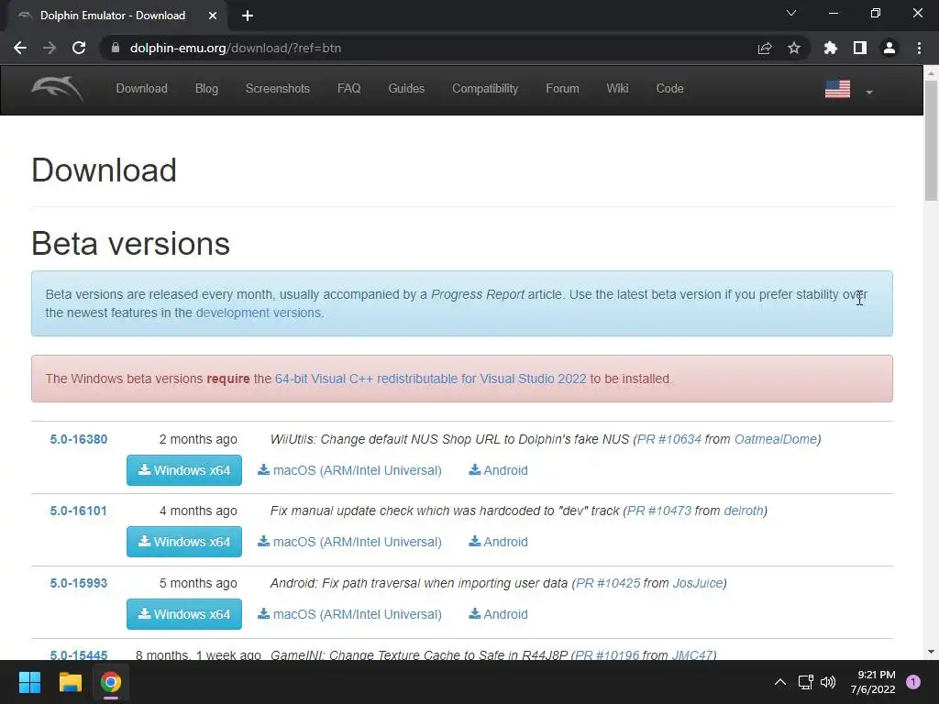Click the padlock site info icon

(116, 48)
